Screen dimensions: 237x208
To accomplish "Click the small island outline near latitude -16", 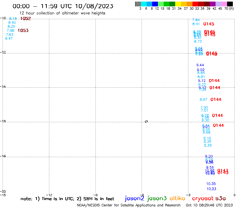I will (146, 121).
